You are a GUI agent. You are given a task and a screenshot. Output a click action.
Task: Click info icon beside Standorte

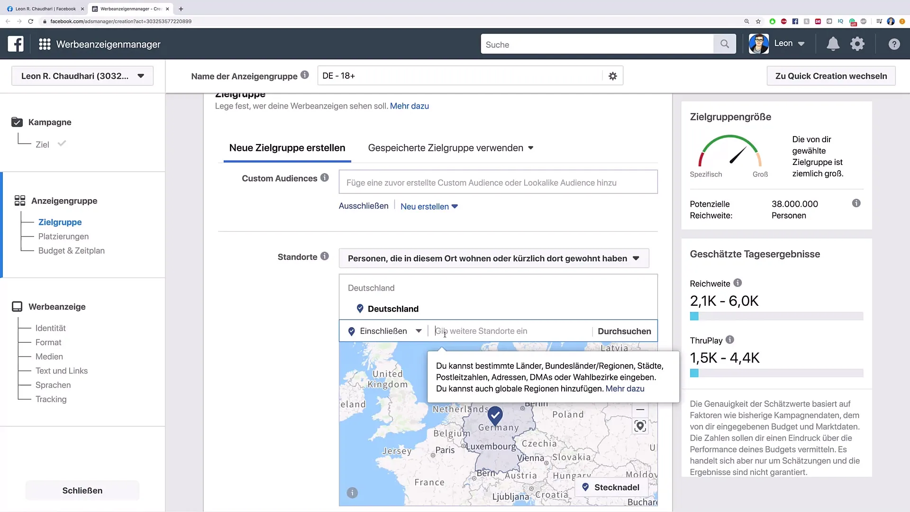tap(325, 256)
